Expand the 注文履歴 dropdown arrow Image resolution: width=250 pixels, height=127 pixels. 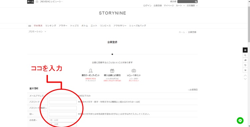197,6
